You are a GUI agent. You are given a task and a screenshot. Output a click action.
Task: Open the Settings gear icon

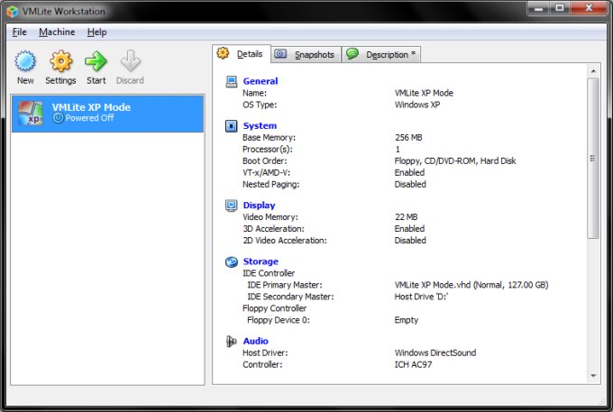[x=60, y=61]
